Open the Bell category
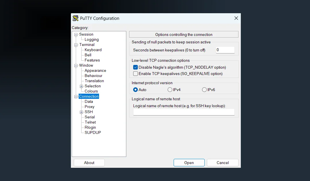 pos(88,55)
